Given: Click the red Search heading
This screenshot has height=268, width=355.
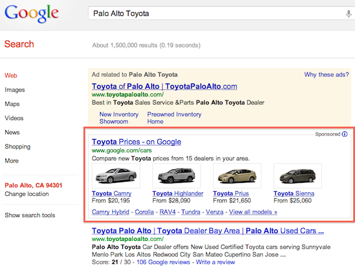Looking at the screenshot, I should [x=19, y=44].
